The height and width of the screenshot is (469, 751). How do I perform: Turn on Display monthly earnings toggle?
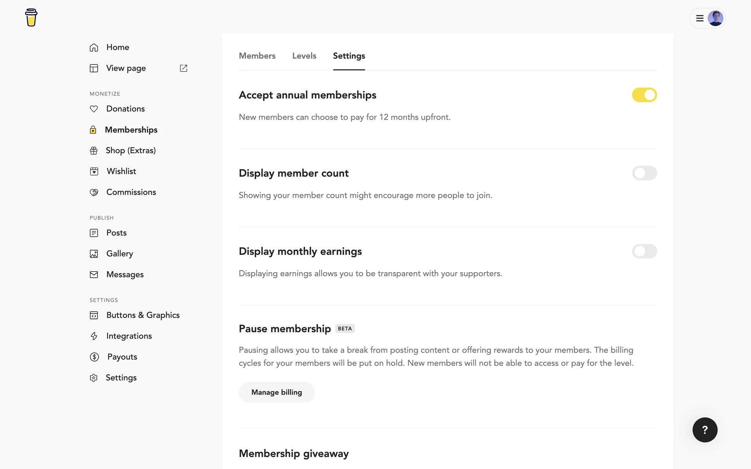pos(644,251)
